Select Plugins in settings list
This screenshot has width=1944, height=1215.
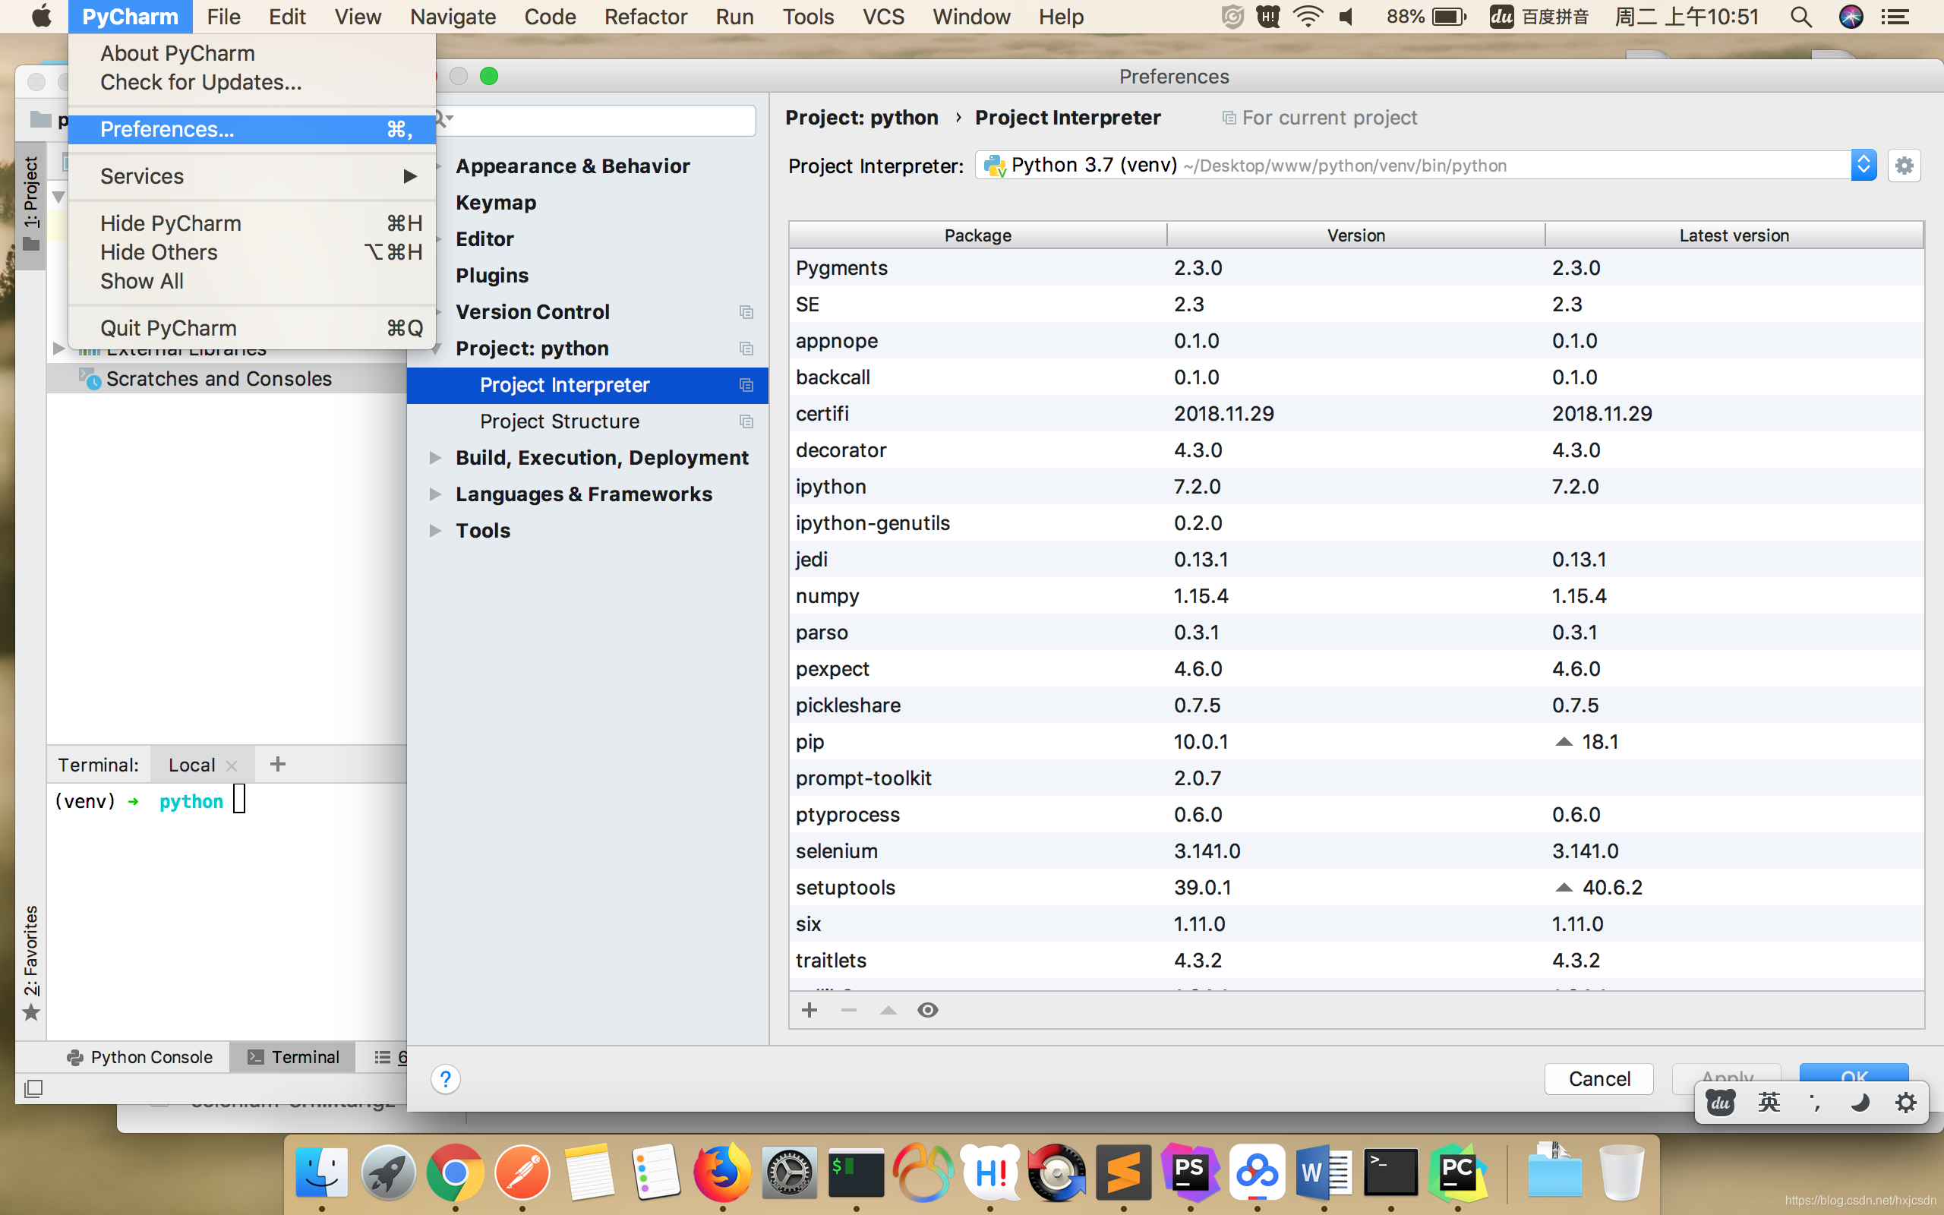click(x=587, y=275)
